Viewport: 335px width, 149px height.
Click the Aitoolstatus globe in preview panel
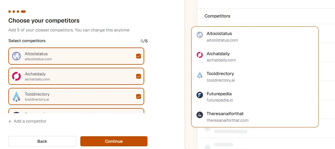199,35
